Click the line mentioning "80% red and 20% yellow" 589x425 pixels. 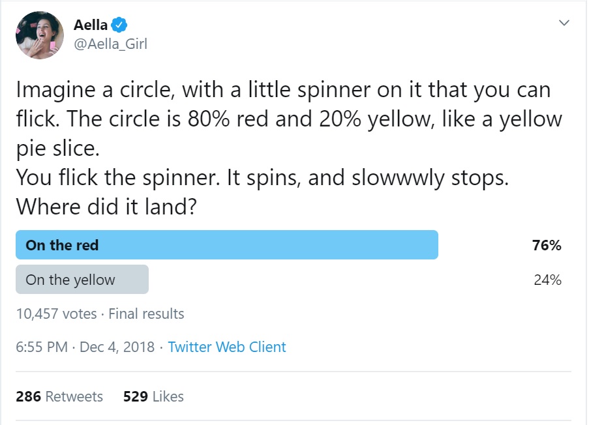pos(288,119)
